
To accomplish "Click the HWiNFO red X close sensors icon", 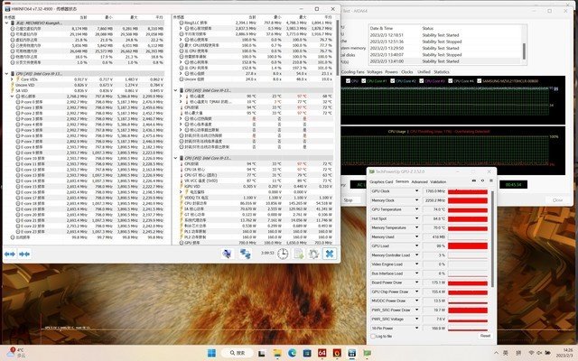I will pos(331,254).
